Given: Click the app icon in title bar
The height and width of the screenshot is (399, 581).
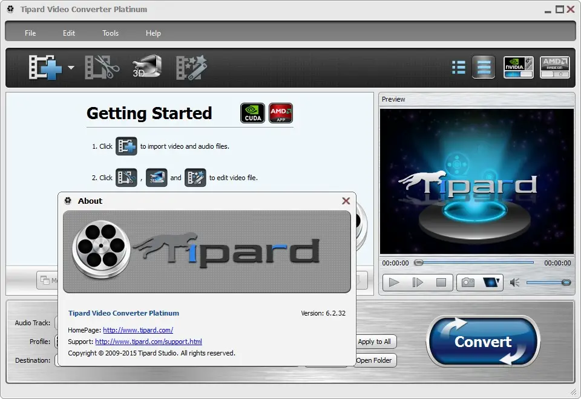Looking at the screenshot, I should coord(10,9).
